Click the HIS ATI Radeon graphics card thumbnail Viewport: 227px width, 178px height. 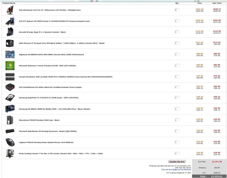[x=10, y=21]
